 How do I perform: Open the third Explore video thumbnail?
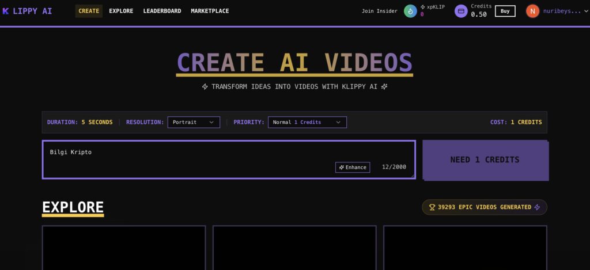[465, 248]
